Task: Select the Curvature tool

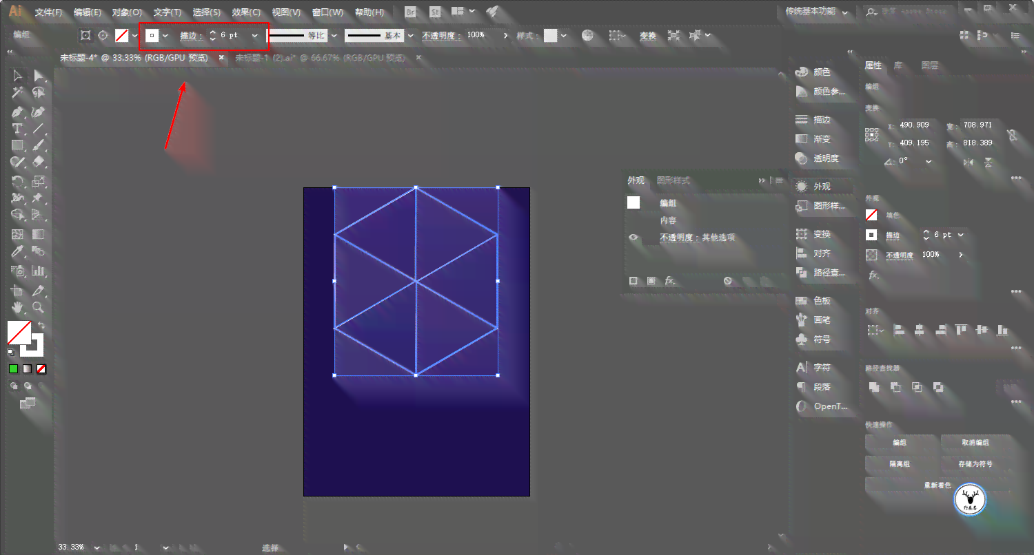Action: click(x=39, y=112)
